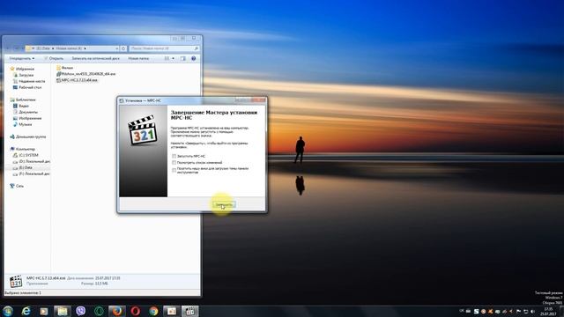This screenshot has width=564, height=317.
Task: Click the Завершить (Finish) button in installer
Action: click(224, 205)
